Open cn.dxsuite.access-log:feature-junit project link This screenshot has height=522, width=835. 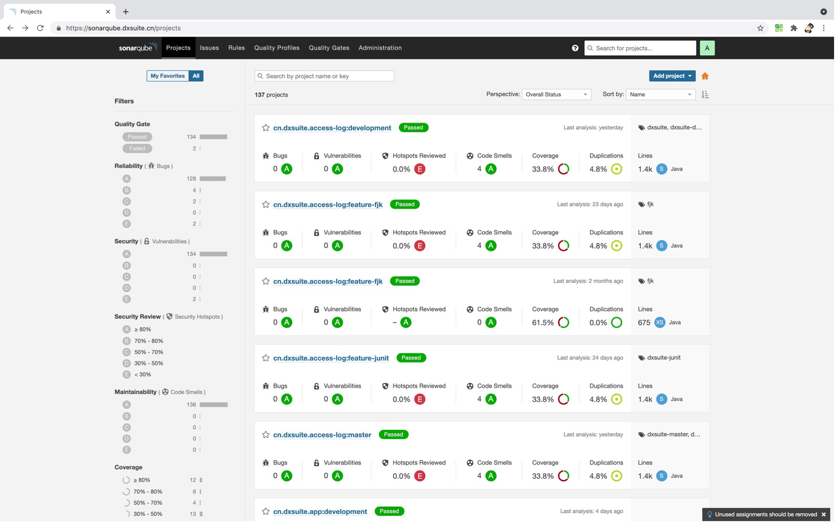pyautogui.click(x=331, y=358)
